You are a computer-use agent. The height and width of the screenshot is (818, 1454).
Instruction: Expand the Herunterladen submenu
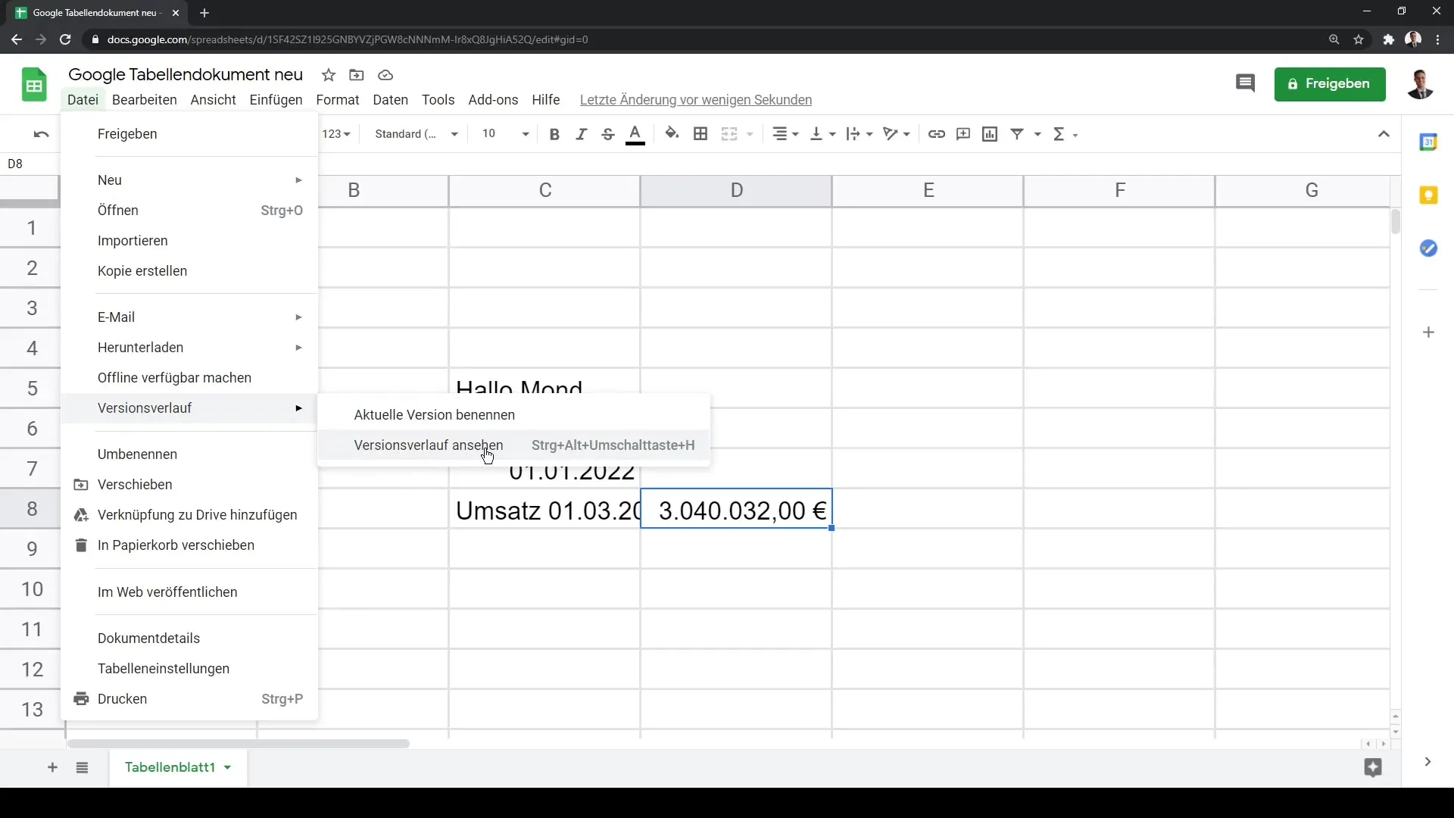[x=189, y=348]
